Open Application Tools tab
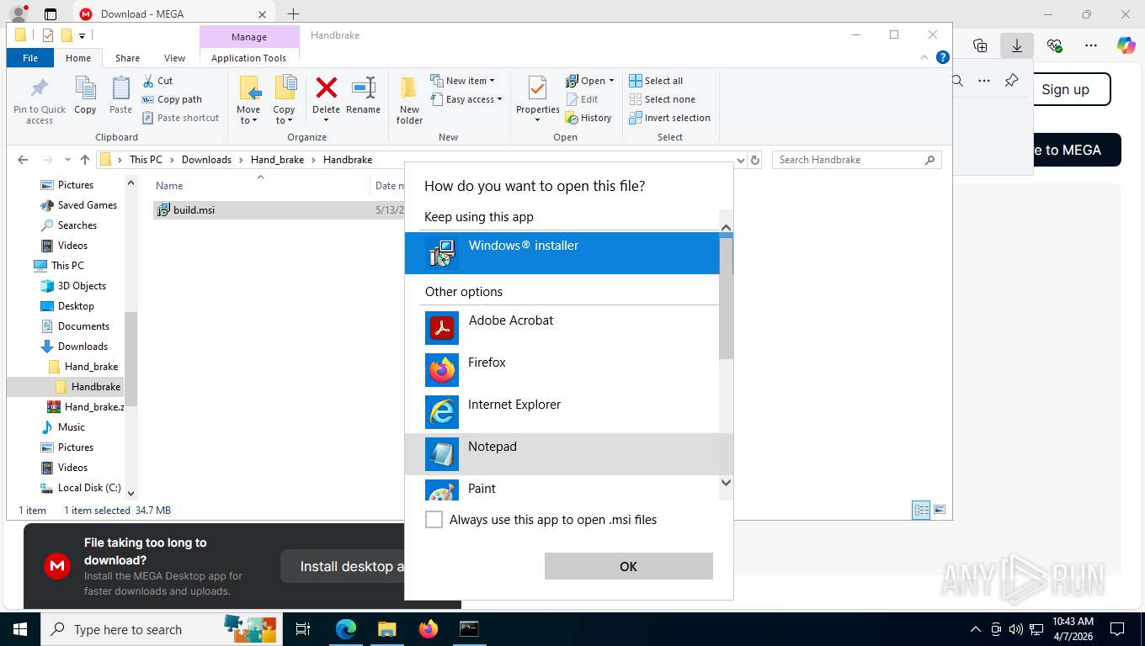The height and width of the screenshot is (646, 1145). [248, 58]
